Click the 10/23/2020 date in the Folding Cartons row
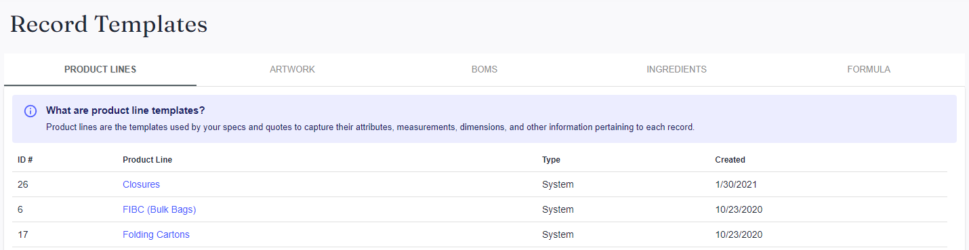 click(x=739, y=234)
